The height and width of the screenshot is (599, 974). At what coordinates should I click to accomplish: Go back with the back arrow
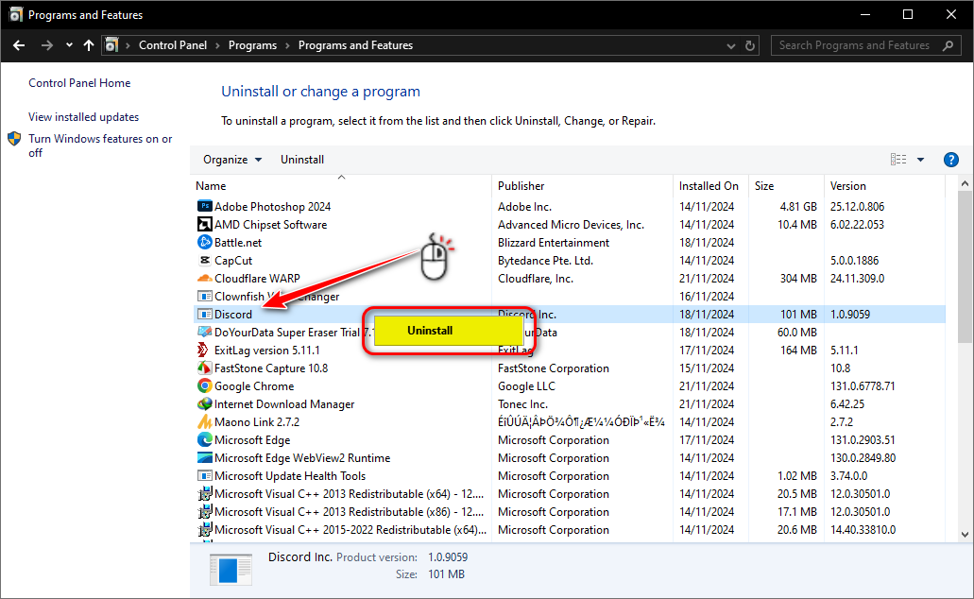(19, 45)
